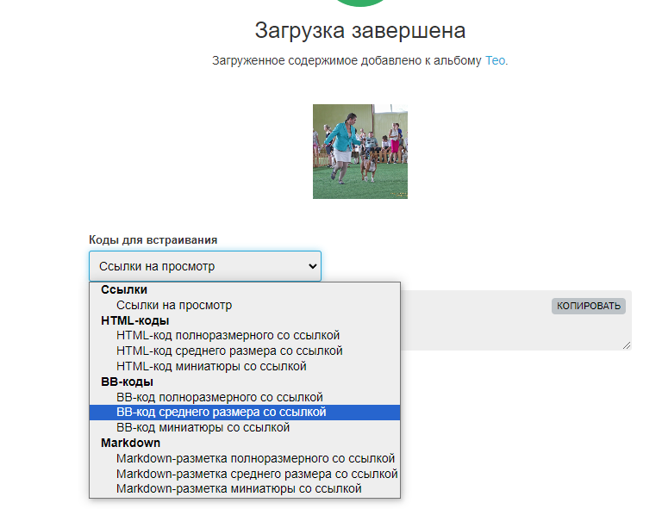Click the 'HTML-коды' group header
Screen dimensions: 662x509
coord(135,320)
